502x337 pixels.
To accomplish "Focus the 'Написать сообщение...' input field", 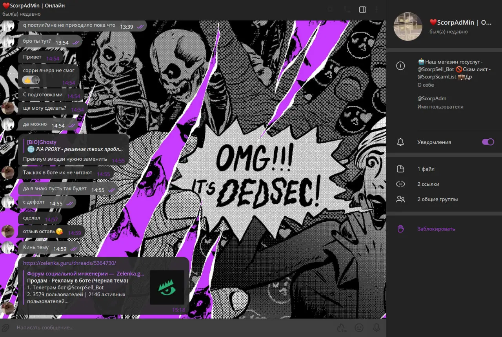I will point(173,328).
